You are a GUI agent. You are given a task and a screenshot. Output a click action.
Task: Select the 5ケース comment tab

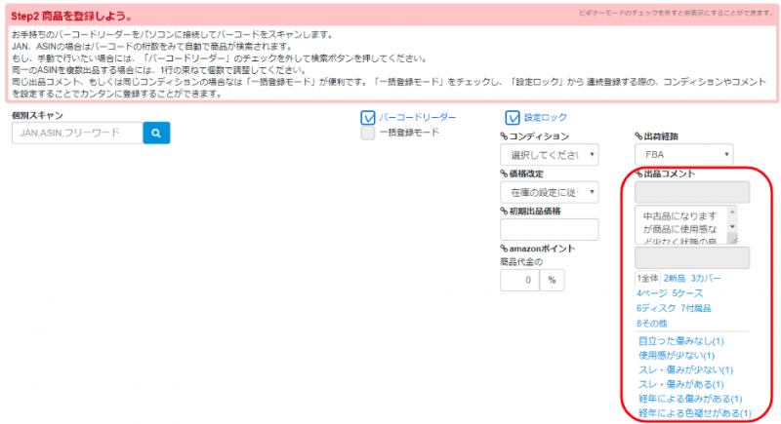tap(687, 293)
